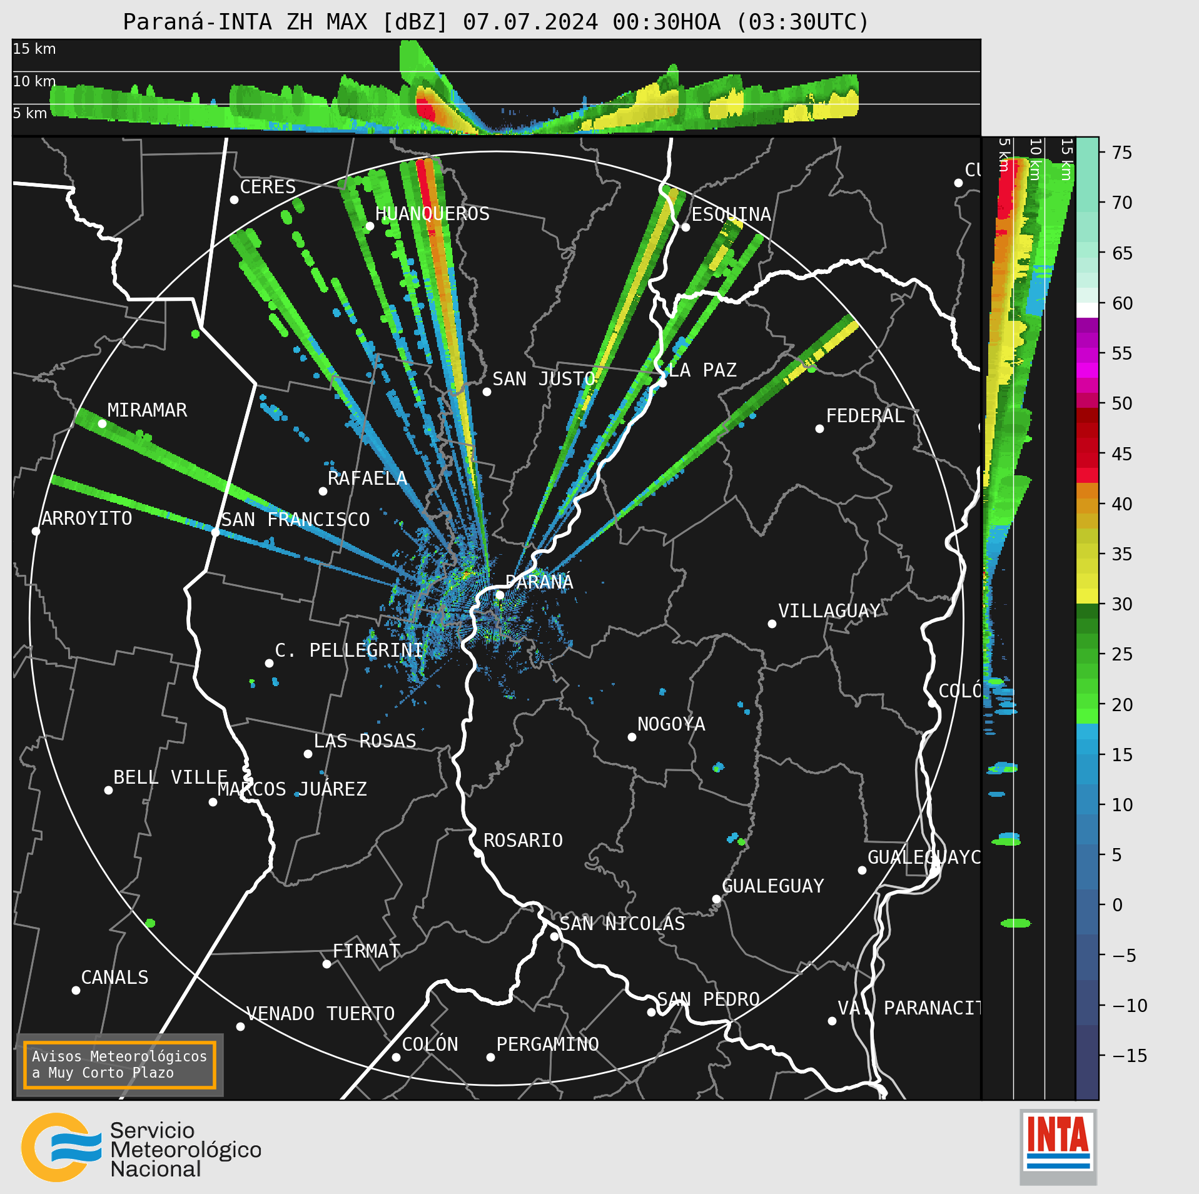Click the Paraná-INTA ZH MAX title text
This screenshot has width=1199, height=1194.
496,22
